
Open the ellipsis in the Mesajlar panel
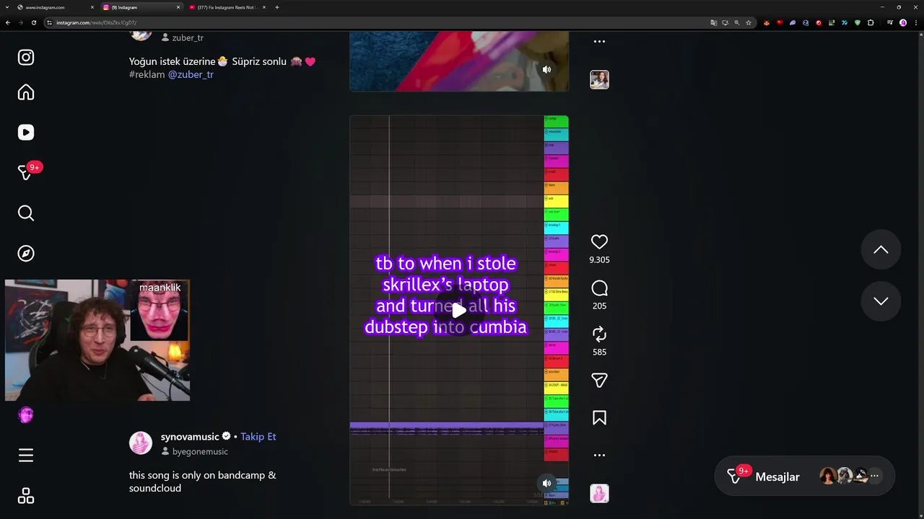(874, 476)
